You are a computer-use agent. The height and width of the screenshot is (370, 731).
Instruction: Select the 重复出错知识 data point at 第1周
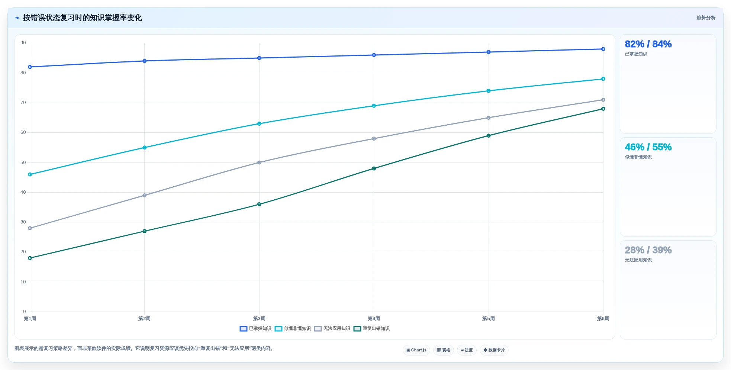(x=30, y=258)
